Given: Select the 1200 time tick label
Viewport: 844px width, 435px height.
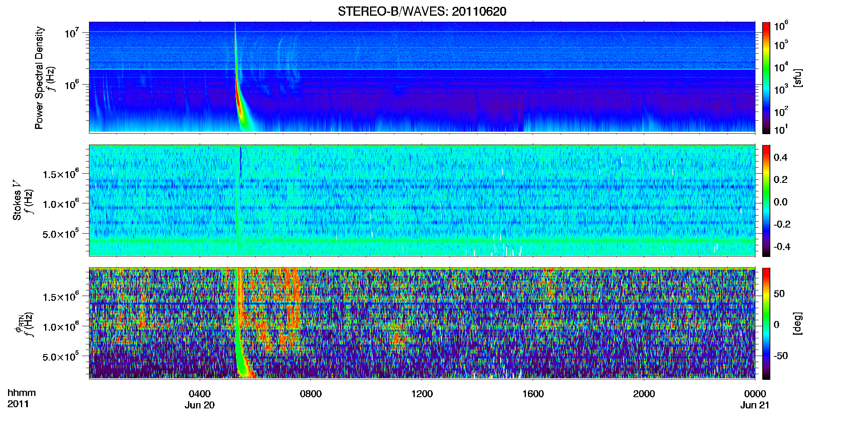Looking at the screenshot, I should (x=422, y=394).
